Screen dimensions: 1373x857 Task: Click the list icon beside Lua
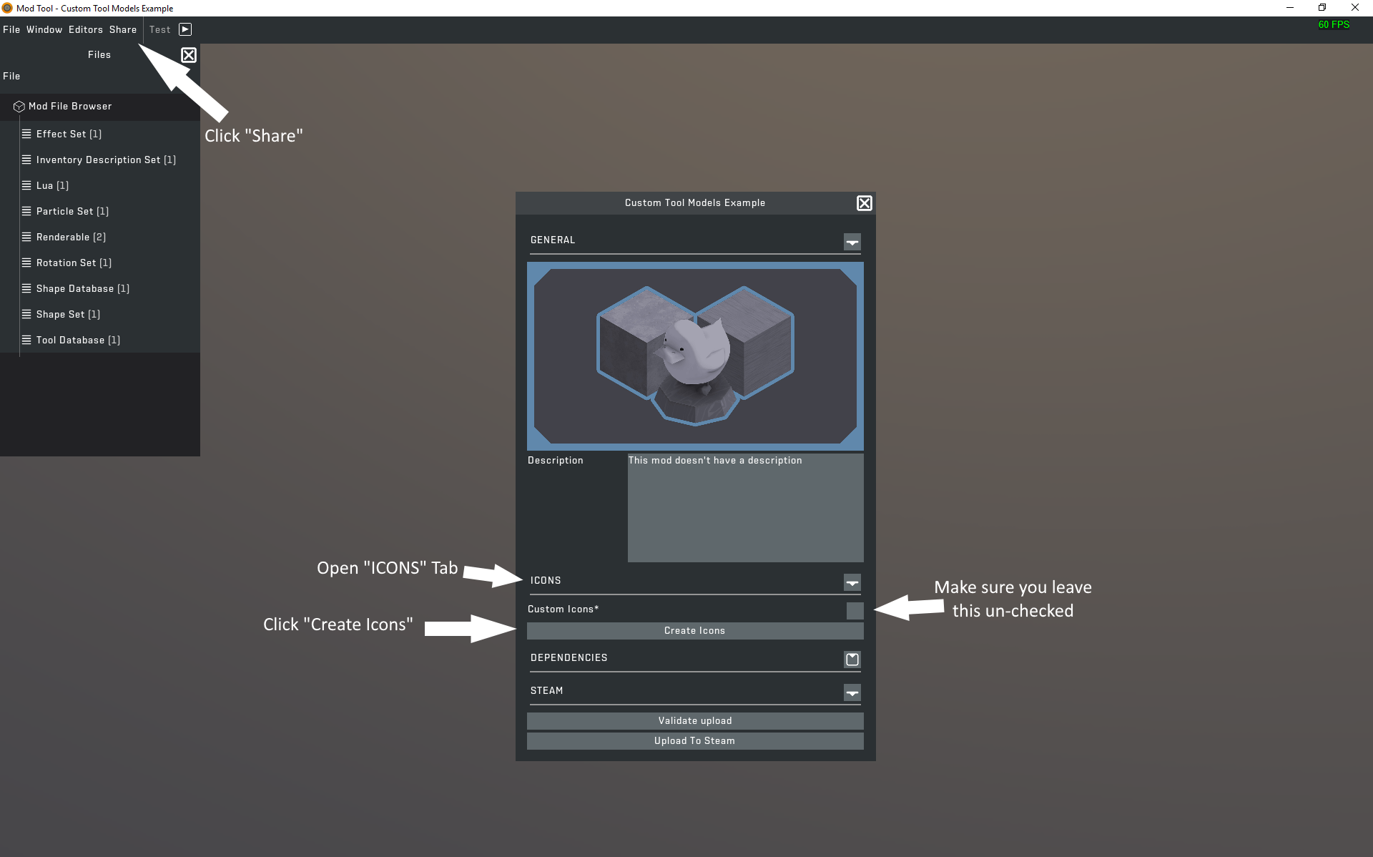click(26, 185)
